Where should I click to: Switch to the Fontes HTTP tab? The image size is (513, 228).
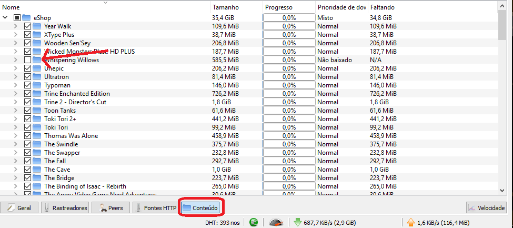coord(156,207)
